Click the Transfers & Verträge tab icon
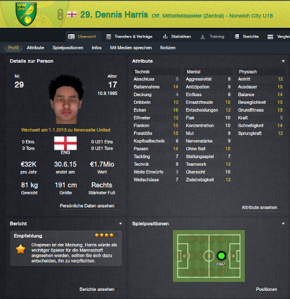Screen dimensions: 290x299 (108, 37)
